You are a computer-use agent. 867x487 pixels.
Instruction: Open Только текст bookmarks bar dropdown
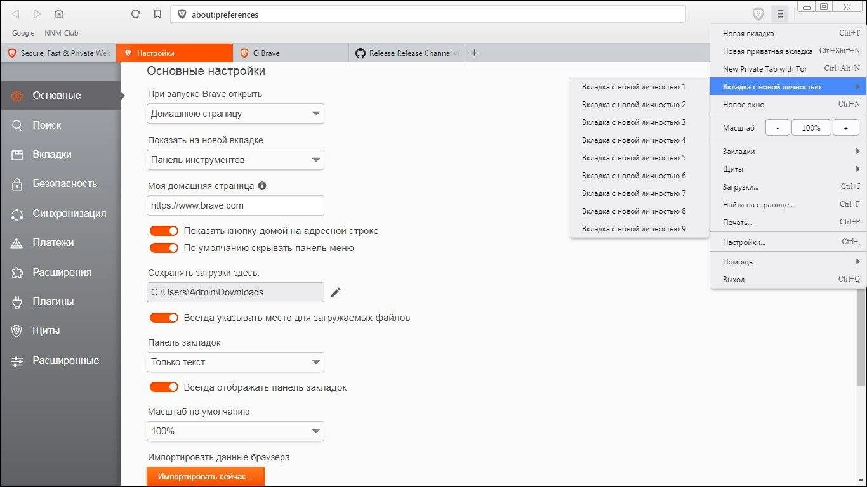235,362
